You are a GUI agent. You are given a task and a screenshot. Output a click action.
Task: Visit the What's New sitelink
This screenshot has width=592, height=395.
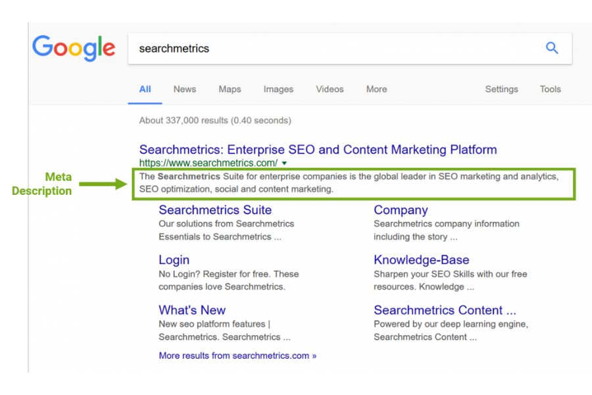(192, 310)
